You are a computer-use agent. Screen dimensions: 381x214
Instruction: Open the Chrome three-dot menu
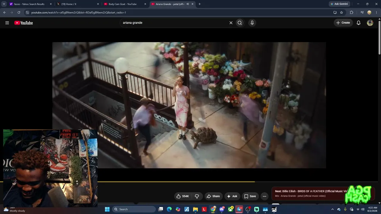tap(376, 12)
